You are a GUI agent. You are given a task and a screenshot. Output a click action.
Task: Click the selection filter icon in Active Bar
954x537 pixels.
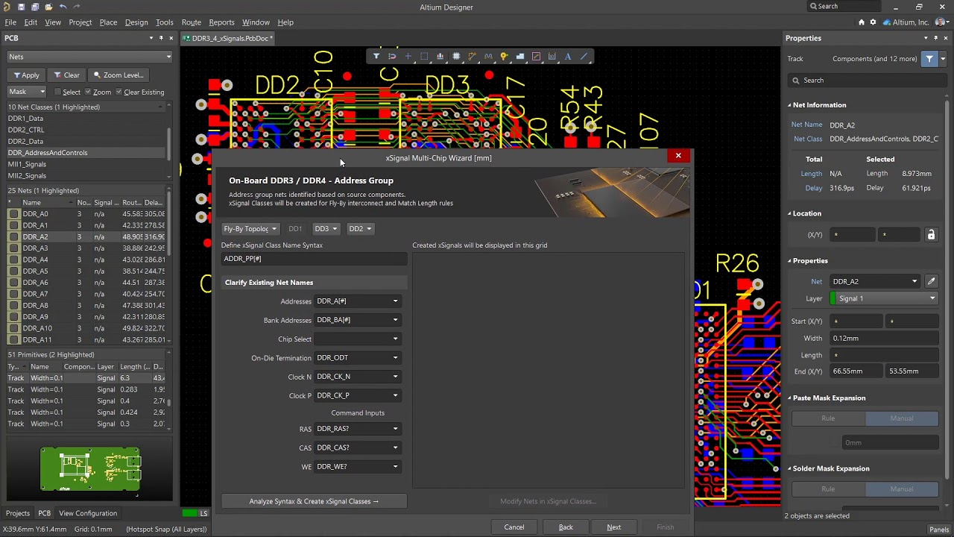tap(376, 56)
